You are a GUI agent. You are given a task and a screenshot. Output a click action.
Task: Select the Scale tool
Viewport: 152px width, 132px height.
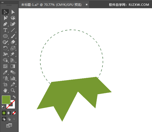pyautogui.click(x=13, y=48)
